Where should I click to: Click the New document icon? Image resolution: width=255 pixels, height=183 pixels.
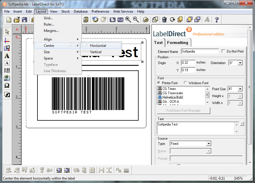(9, 20)
